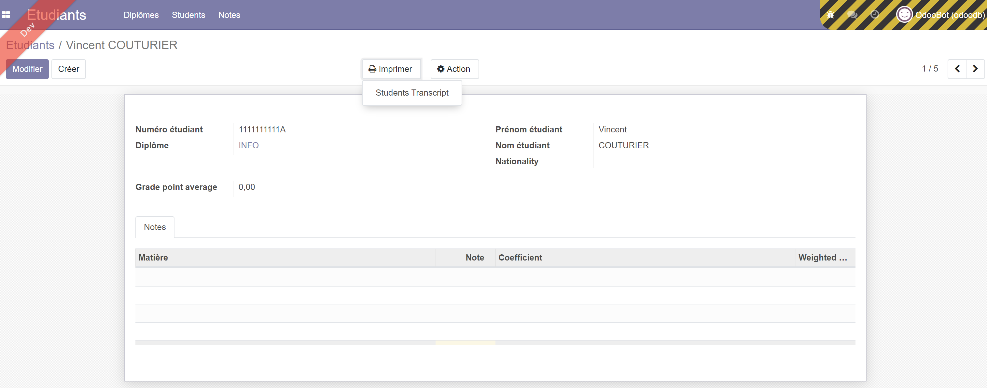Click the OdooBot avatar icon
This screenshot has height=388, width=987.
[904, 15]
